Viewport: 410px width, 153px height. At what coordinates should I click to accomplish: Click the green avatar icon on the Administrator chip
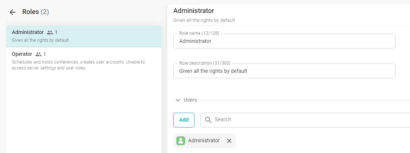(x=181, y=141)
